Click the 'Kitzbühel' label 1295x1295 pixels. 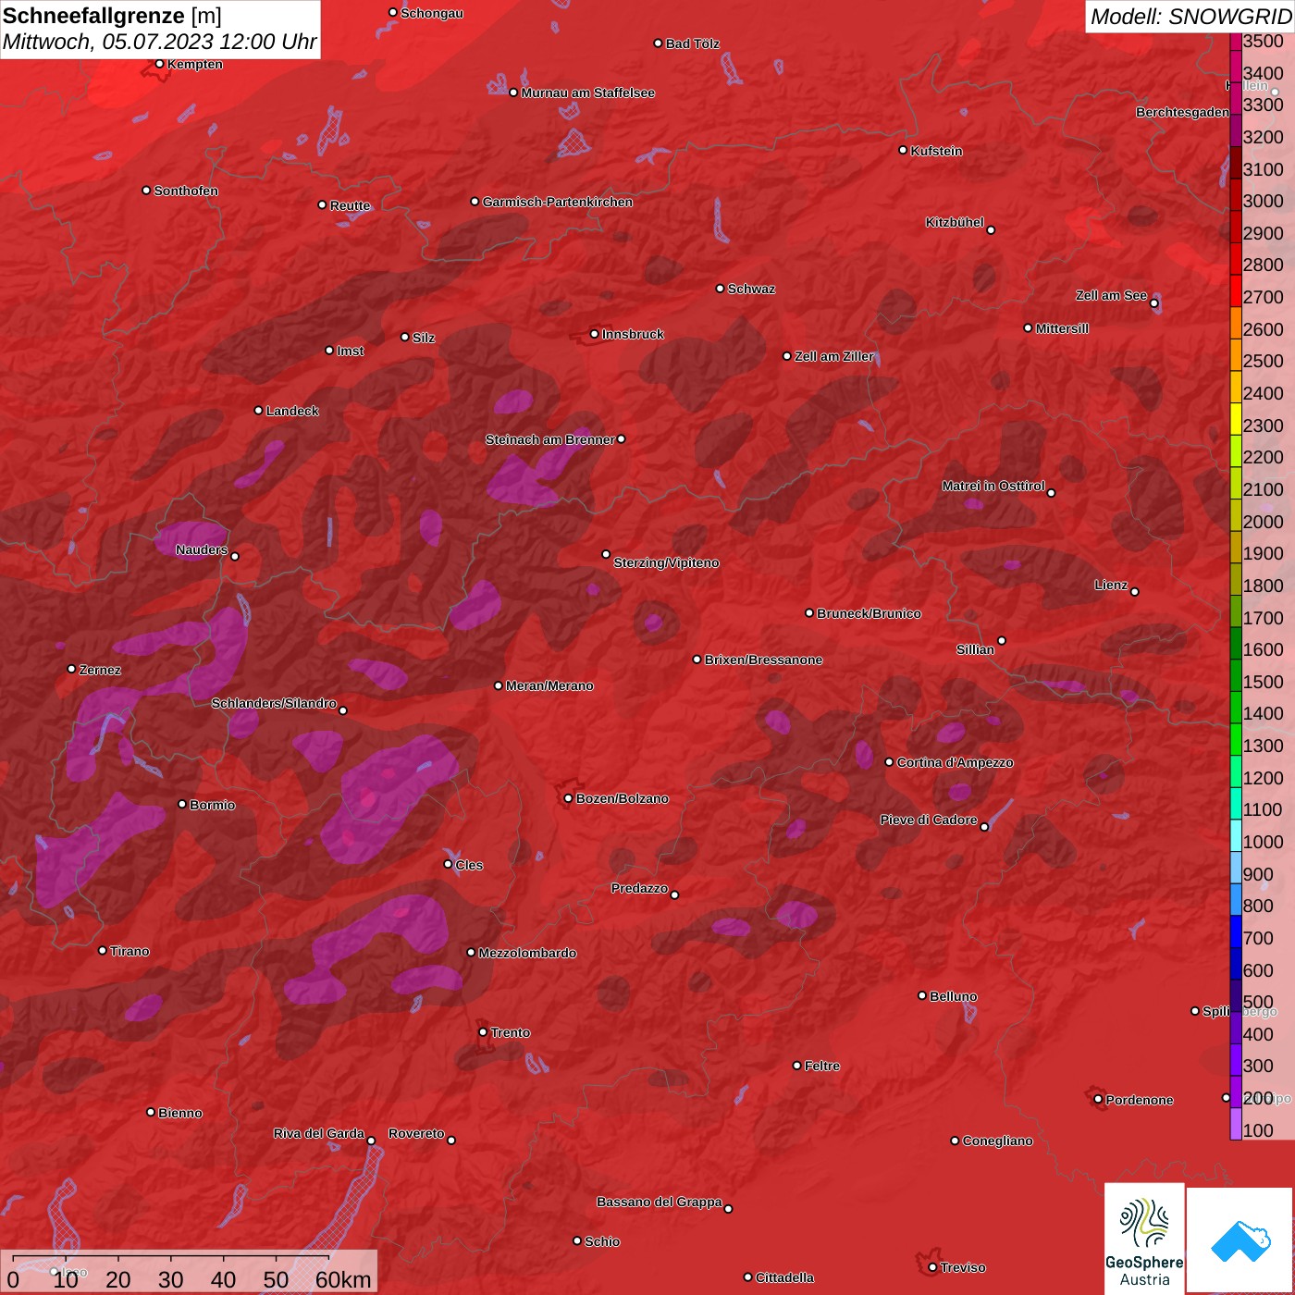point(955,222)
